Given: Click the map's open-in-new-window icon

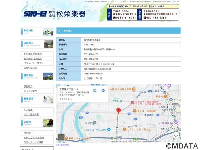Looking at the screenshot, I should pos(95,90).
